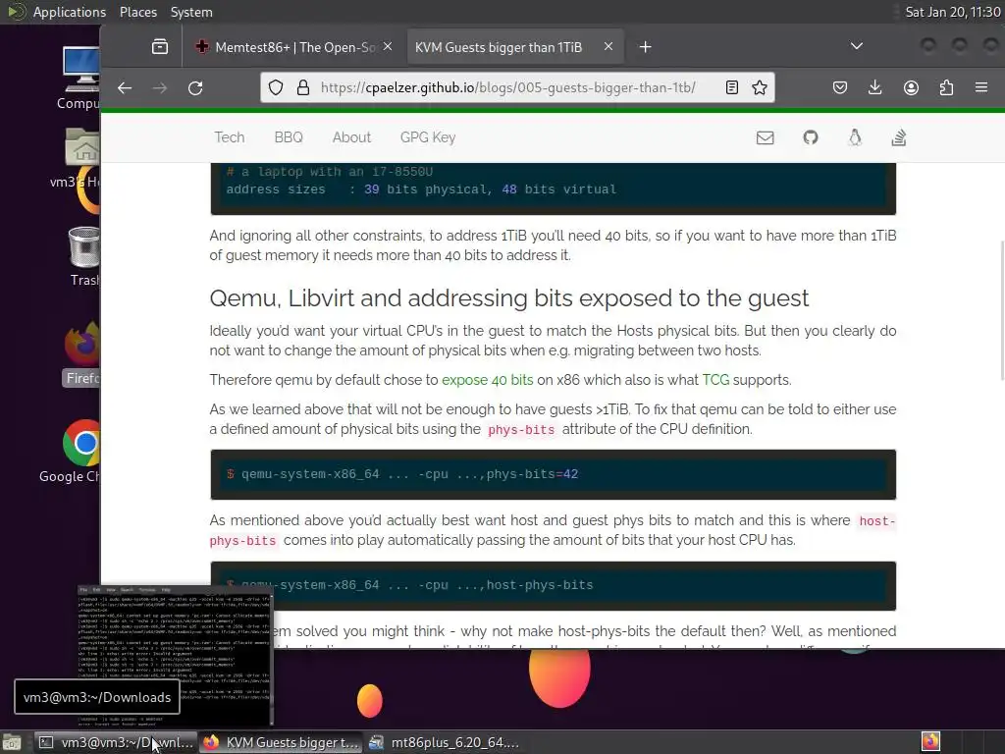Bookmark this page with the star
The width and height of the screenshot is (1005, 754).
coord(760,87)
